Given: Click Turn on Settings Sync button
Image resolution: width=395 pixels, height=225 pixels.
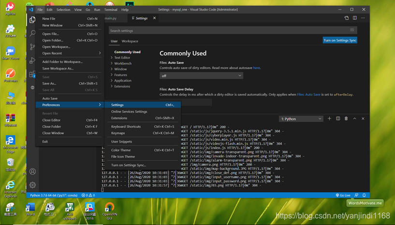Looking at the screenshot, I should [x=340, y=40].
